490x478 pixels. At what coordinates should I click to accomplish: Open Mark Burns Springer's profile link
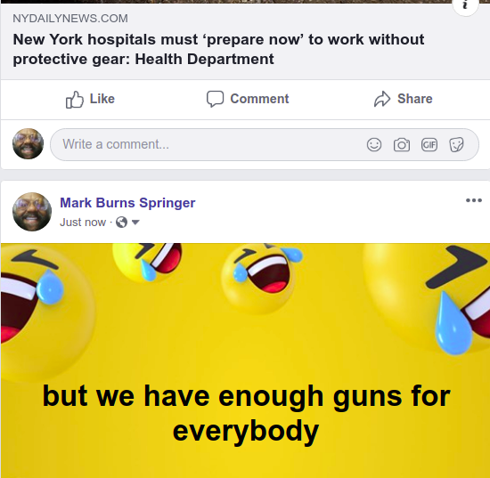[127, 203]
